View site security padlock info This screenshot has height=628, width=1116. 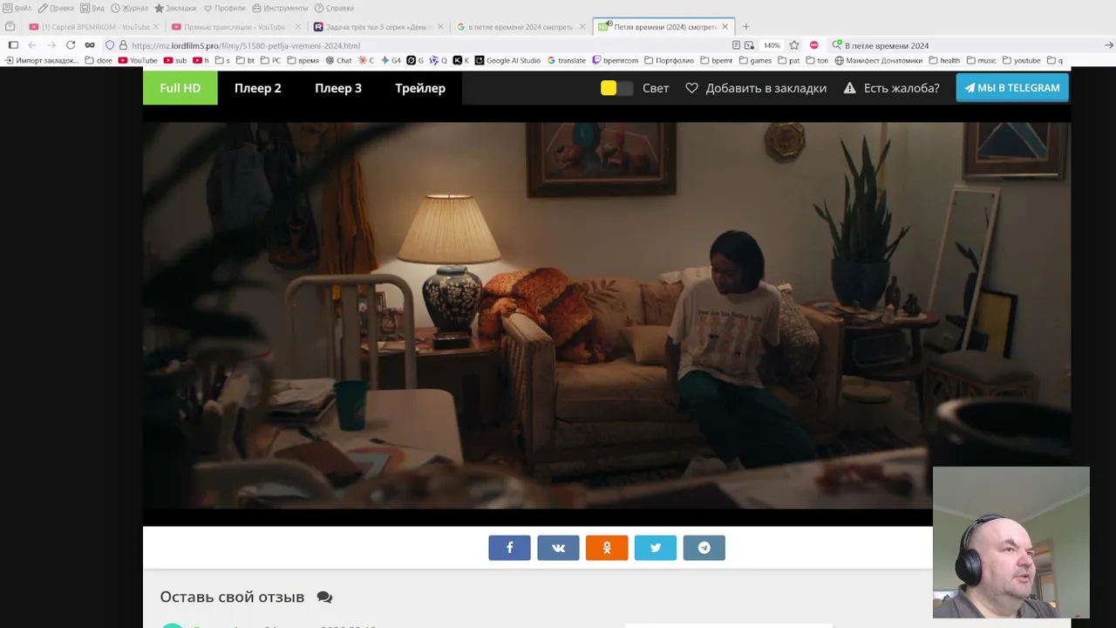click(123, 45)
